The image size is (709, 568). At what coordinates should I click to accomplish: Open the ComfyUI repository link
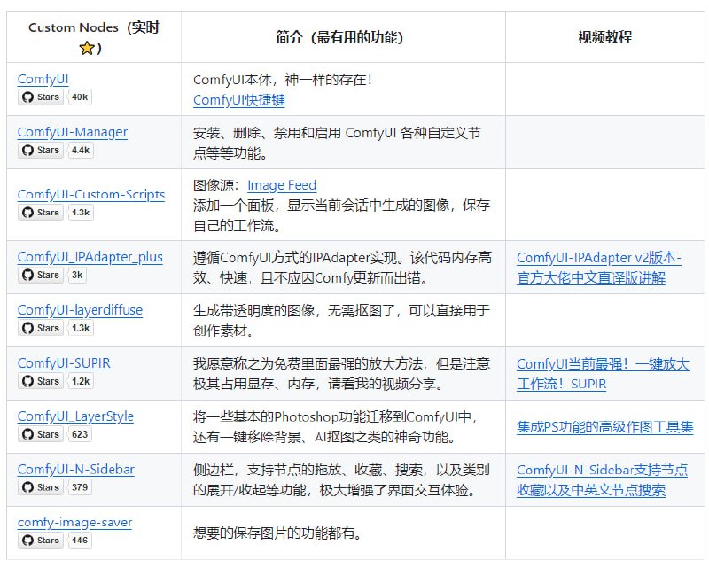click(x=42, y=78)
